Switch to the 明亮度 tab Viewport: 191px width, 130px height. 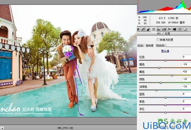[160, 45]
